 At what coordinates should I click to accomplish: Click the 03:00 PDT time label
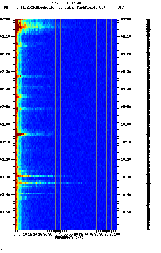[5, 124]
